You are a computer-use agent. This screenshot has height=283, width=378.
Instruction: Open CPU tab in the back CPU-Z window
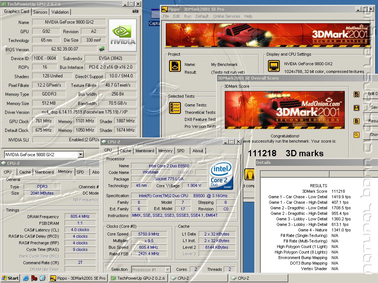(x=7, y=172)
